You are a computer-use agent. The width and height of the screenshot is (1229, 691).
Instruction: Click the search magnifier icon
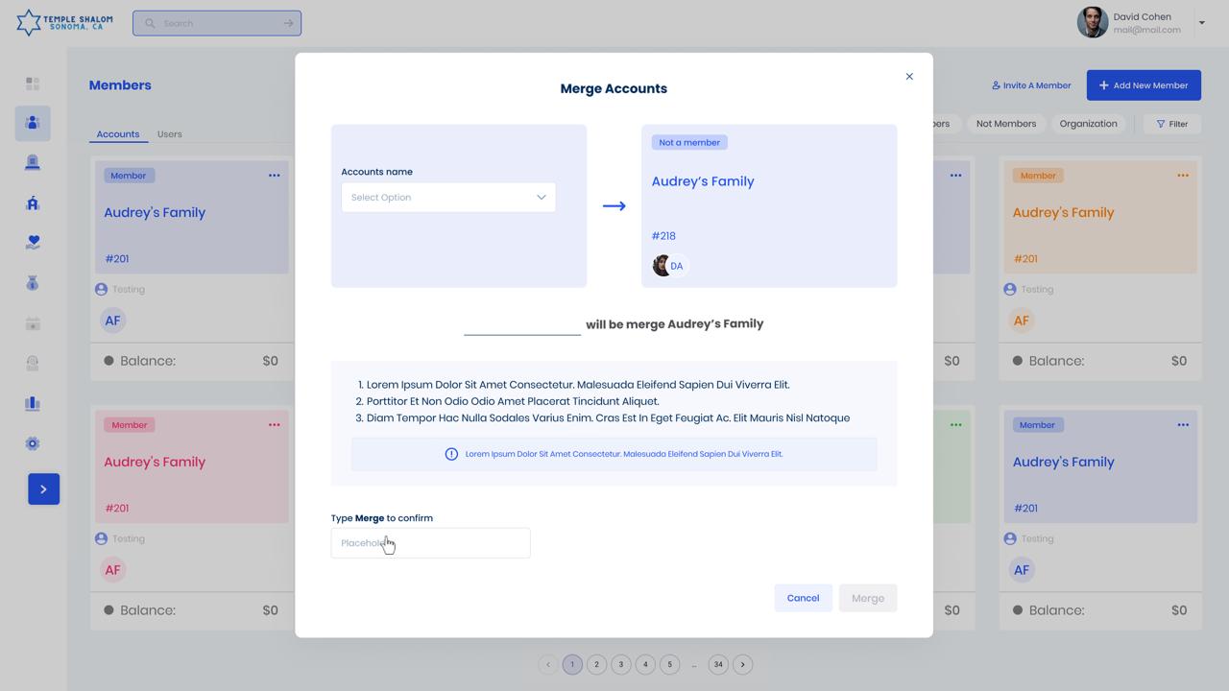[150, 23]
